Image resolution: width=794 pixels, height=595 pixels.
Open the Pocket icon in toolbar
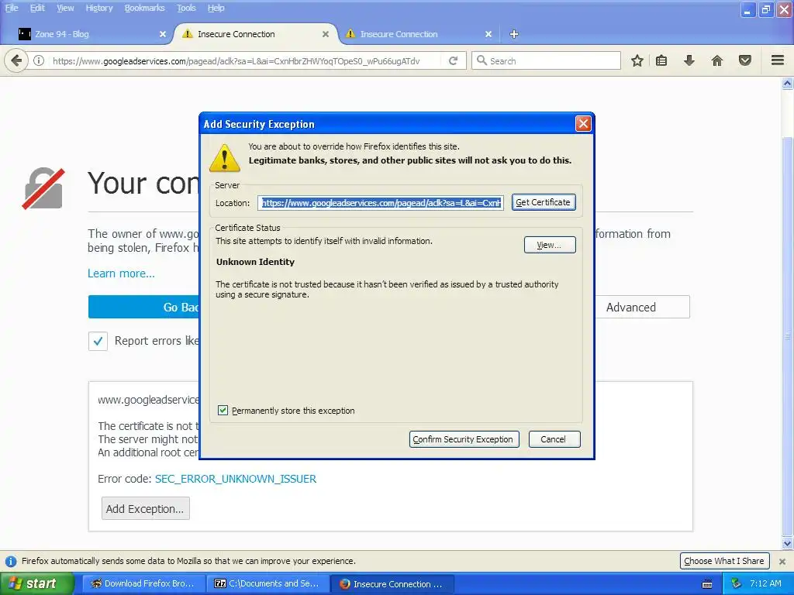(745, 60)
